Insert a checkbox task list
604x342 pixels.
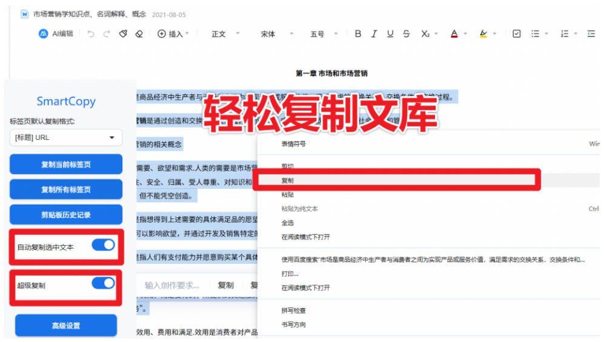517,34
